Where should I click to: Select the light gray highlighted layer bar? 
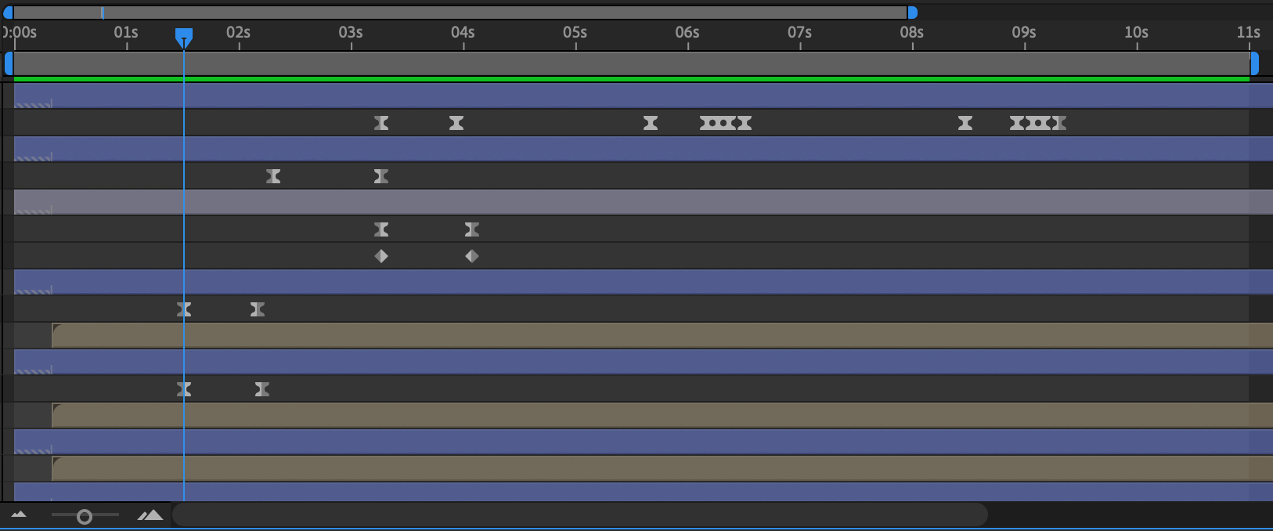[626, 202]
